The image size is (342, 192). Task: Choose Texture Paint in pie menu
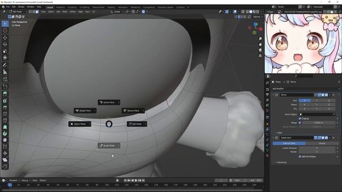133,110
